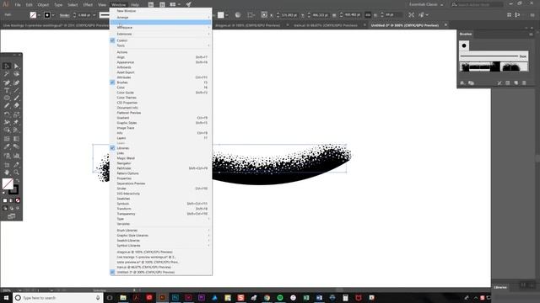Click the Stroke label in control bar
Viewport: 540px width, 303px height.
coord(64,15)
